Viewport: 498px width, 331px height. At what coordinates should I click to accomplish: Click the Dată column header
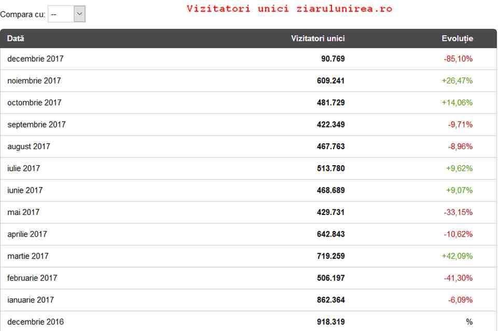[x=16, y=38]
